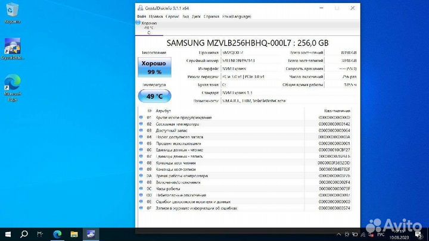Click the status dot of attribute 03
Screen dimensions: 429x241
coord(141,130)
